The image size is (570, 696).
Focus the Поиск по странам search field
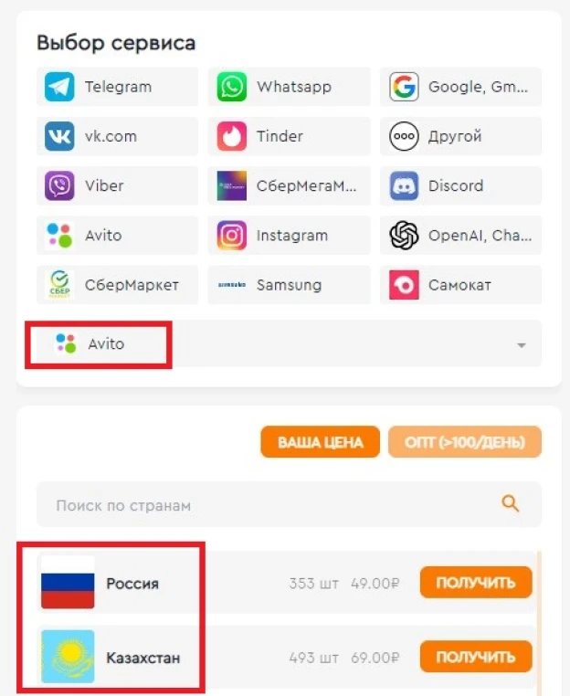click(289, 505)
